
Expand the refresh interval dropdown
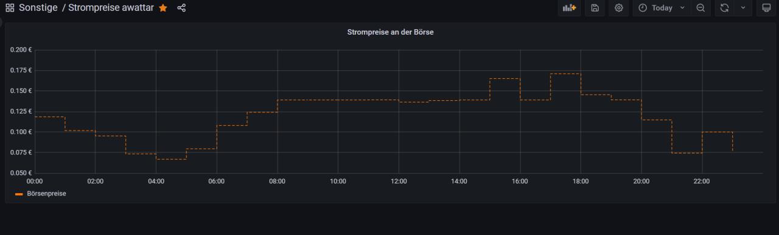click(743, 8)
